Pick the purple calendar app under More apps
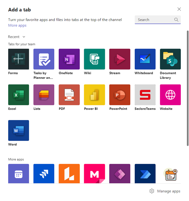The width and height of the screenshot is (189, 201). [x=18, y=174]
